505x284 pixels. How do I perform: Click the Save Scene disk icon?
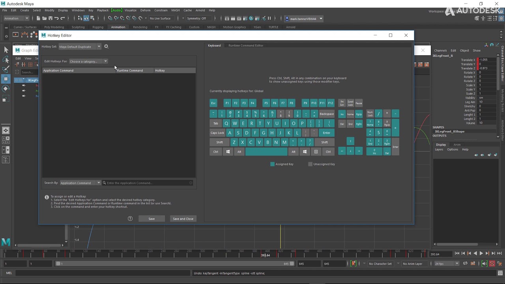pyautogui.click(x=50, y=18)
